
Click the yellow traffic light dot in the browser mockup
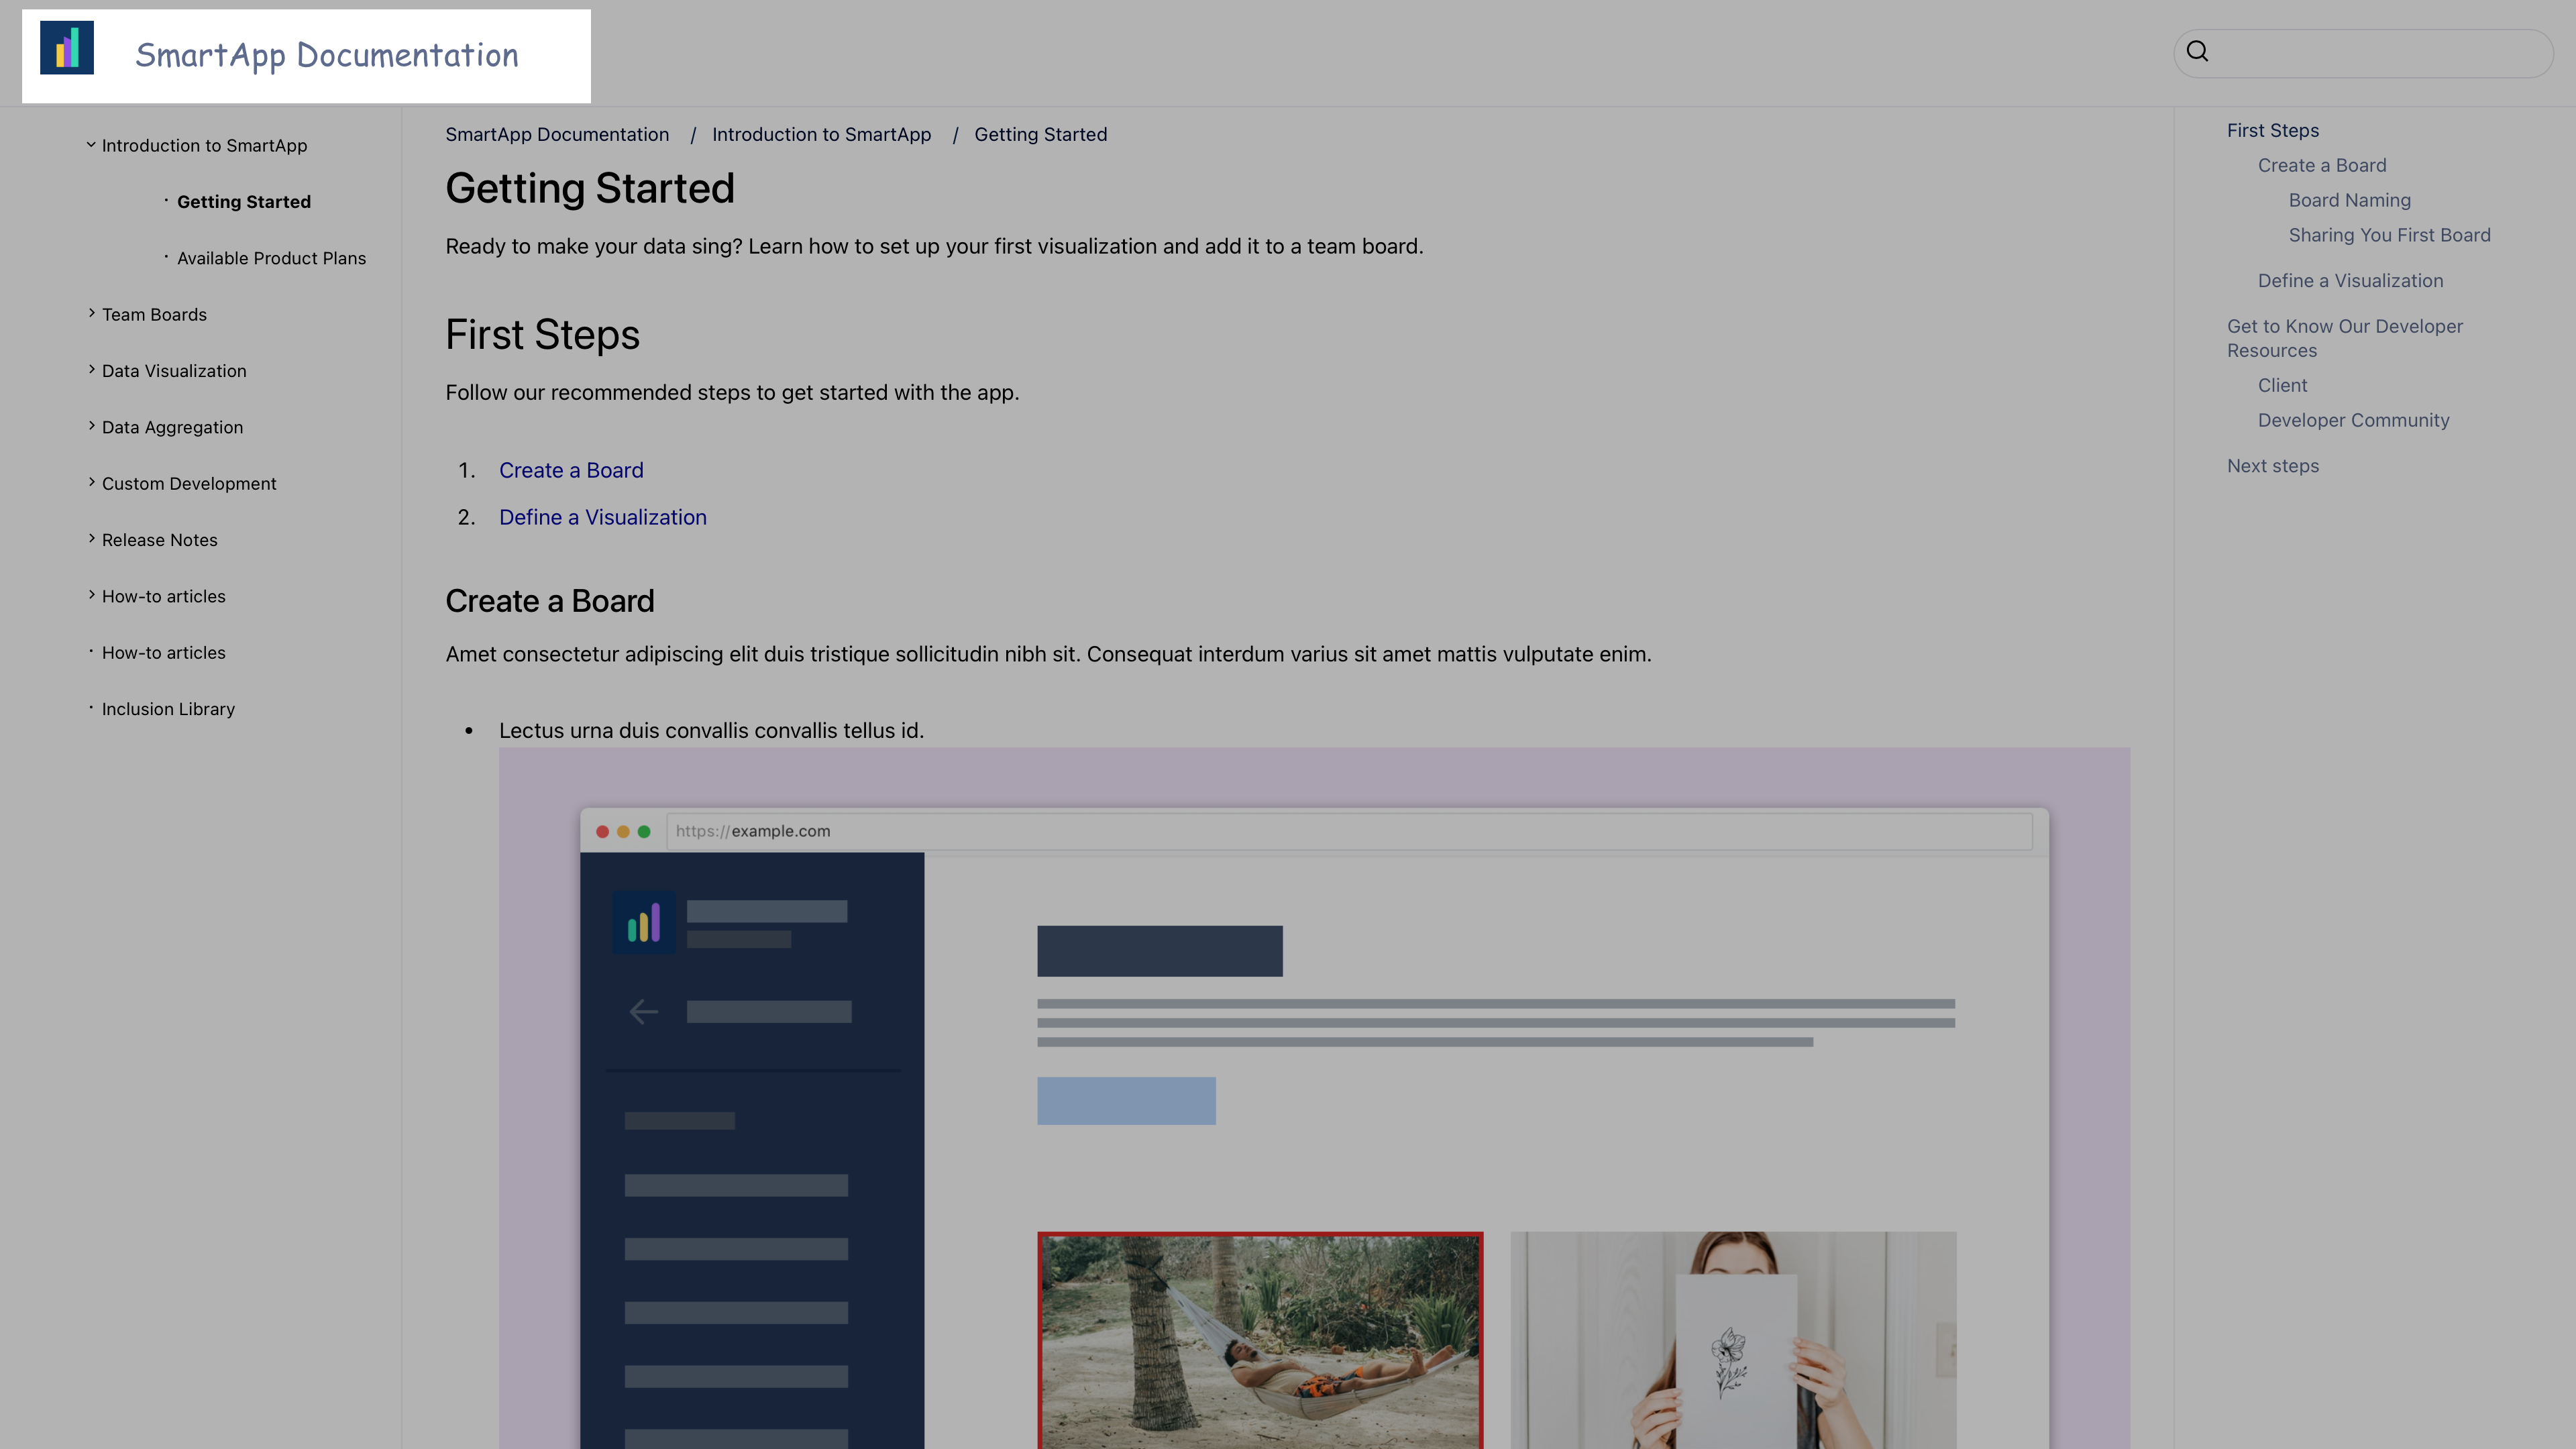623,831
